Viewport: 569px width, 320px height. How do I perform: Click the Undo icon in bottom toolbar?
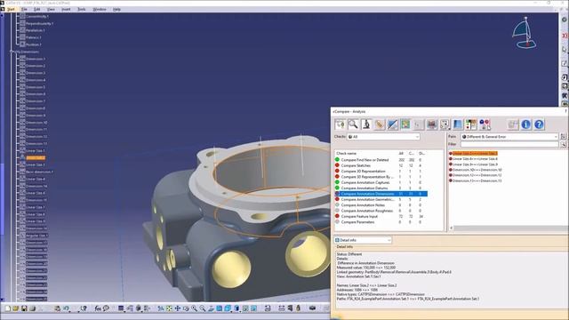click(x=66, y=308)
